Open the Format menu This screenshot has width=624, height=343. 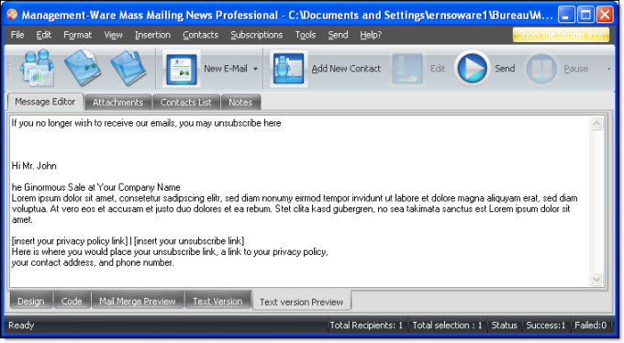pos(78,35)
